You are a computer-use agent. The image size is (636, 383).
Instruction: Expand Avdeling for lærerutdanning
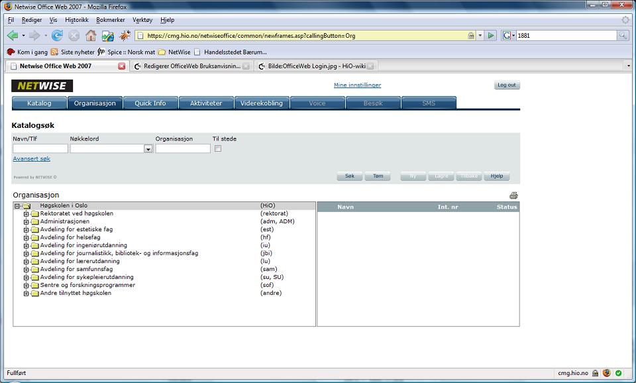point(26,262)
